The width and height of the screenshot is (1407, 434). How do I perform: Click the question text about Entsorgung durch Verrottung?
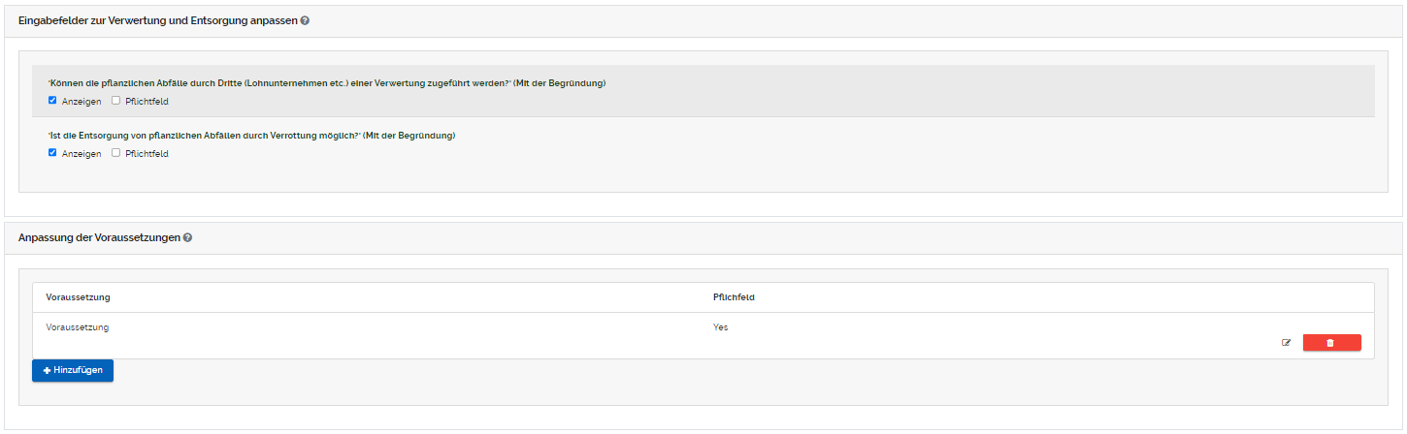click(x=251, y=136)
